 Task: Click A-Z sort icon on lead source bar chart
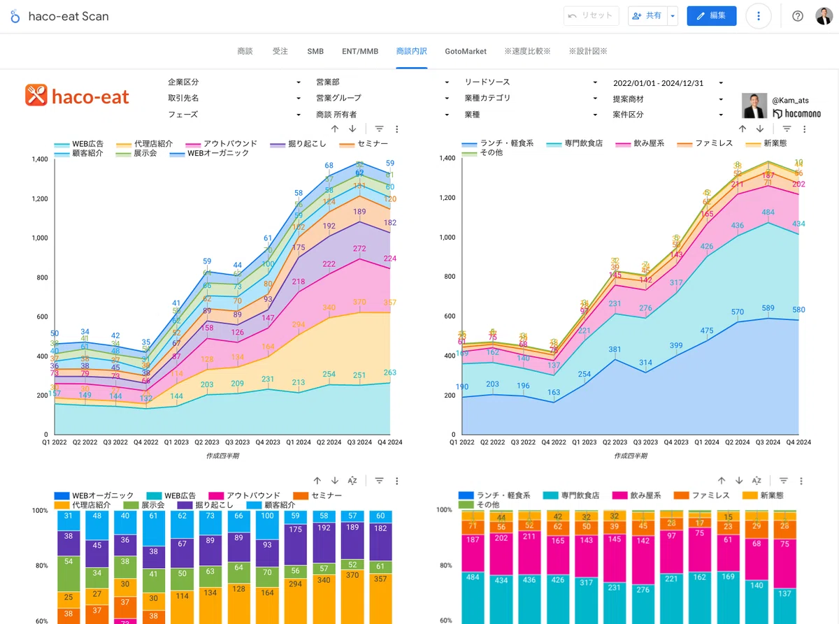[352, 481]
